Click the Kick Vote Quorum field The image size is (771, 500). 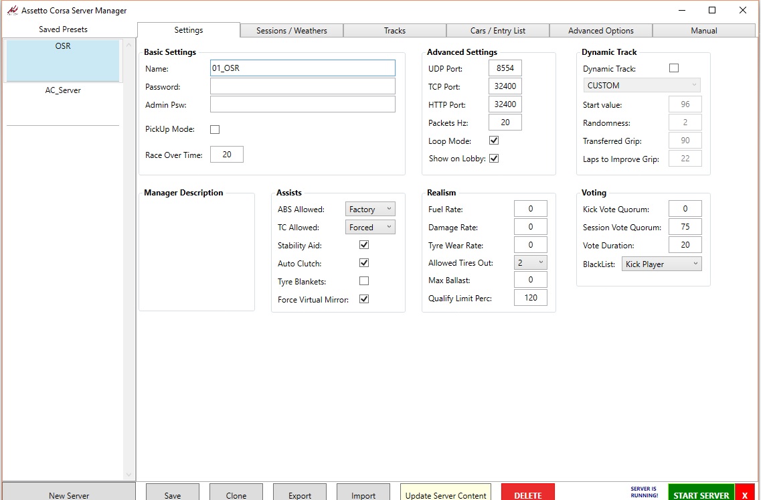pos(685,208)
